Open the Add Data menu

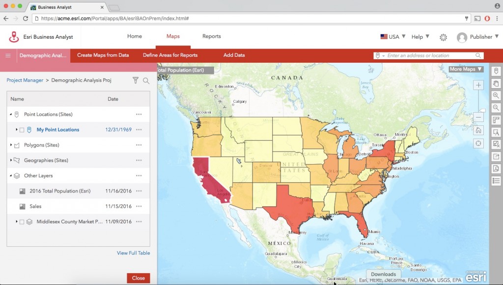pos(234,55)
